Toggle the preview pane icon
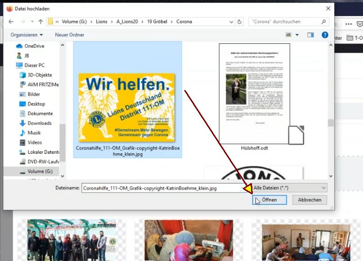Image resolution: width=363 pixels, height=261 pixels. (310, 35)
